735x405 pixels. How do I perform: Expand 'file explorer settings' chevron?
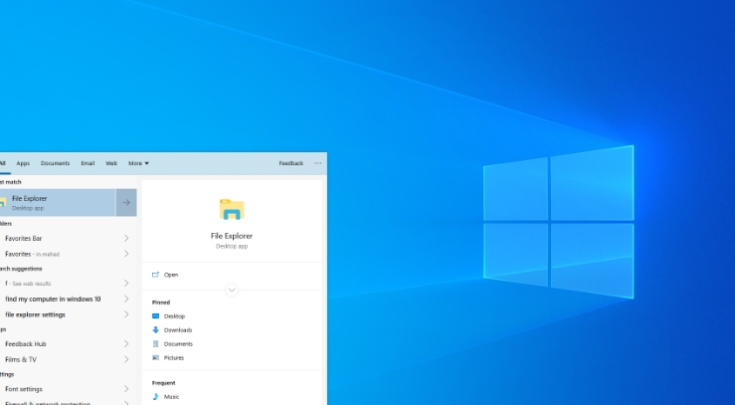click(x=126, y=314)
